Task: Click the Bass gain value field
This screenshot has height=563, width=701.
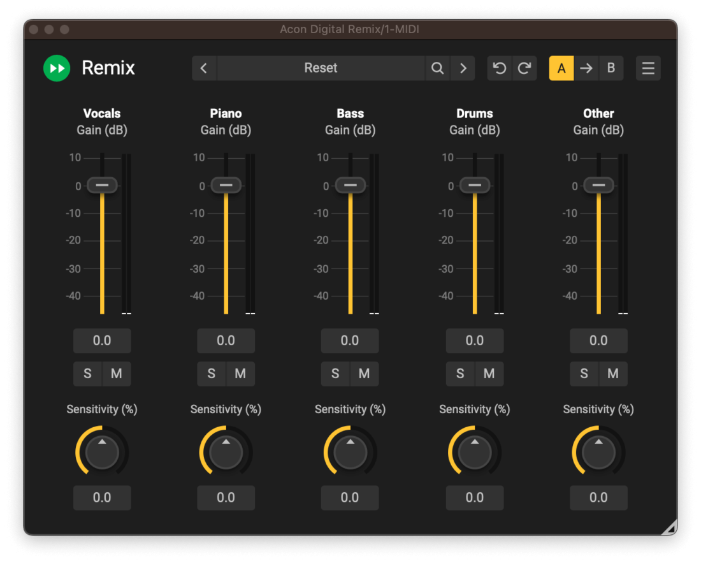Action: [x=350, y=340]
